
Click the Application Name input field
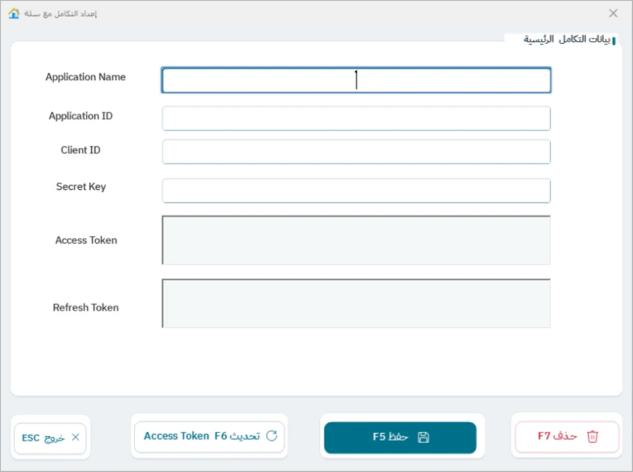tap(356, 80)
